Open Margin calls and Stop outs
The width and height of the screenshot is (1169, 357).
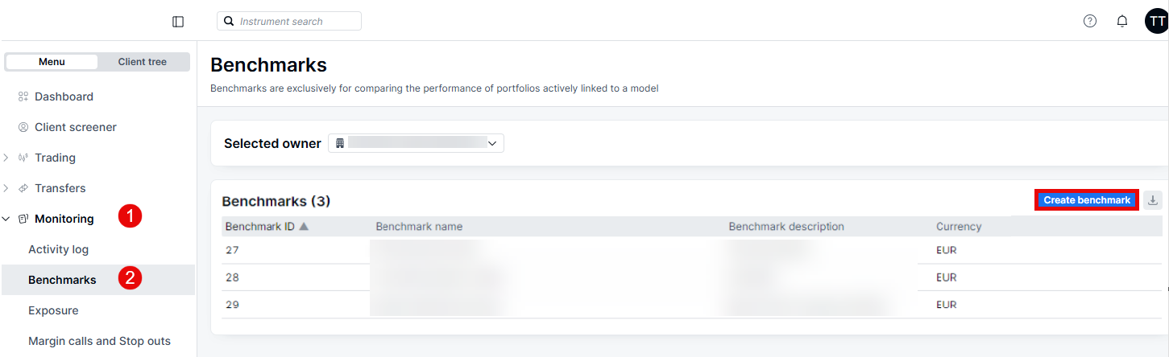tap(99, 341)
